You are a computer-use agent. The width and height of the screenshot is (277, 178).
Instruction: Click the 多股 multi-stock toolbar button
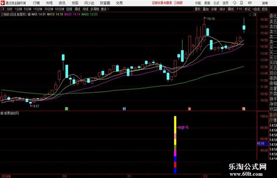[214, 9]
